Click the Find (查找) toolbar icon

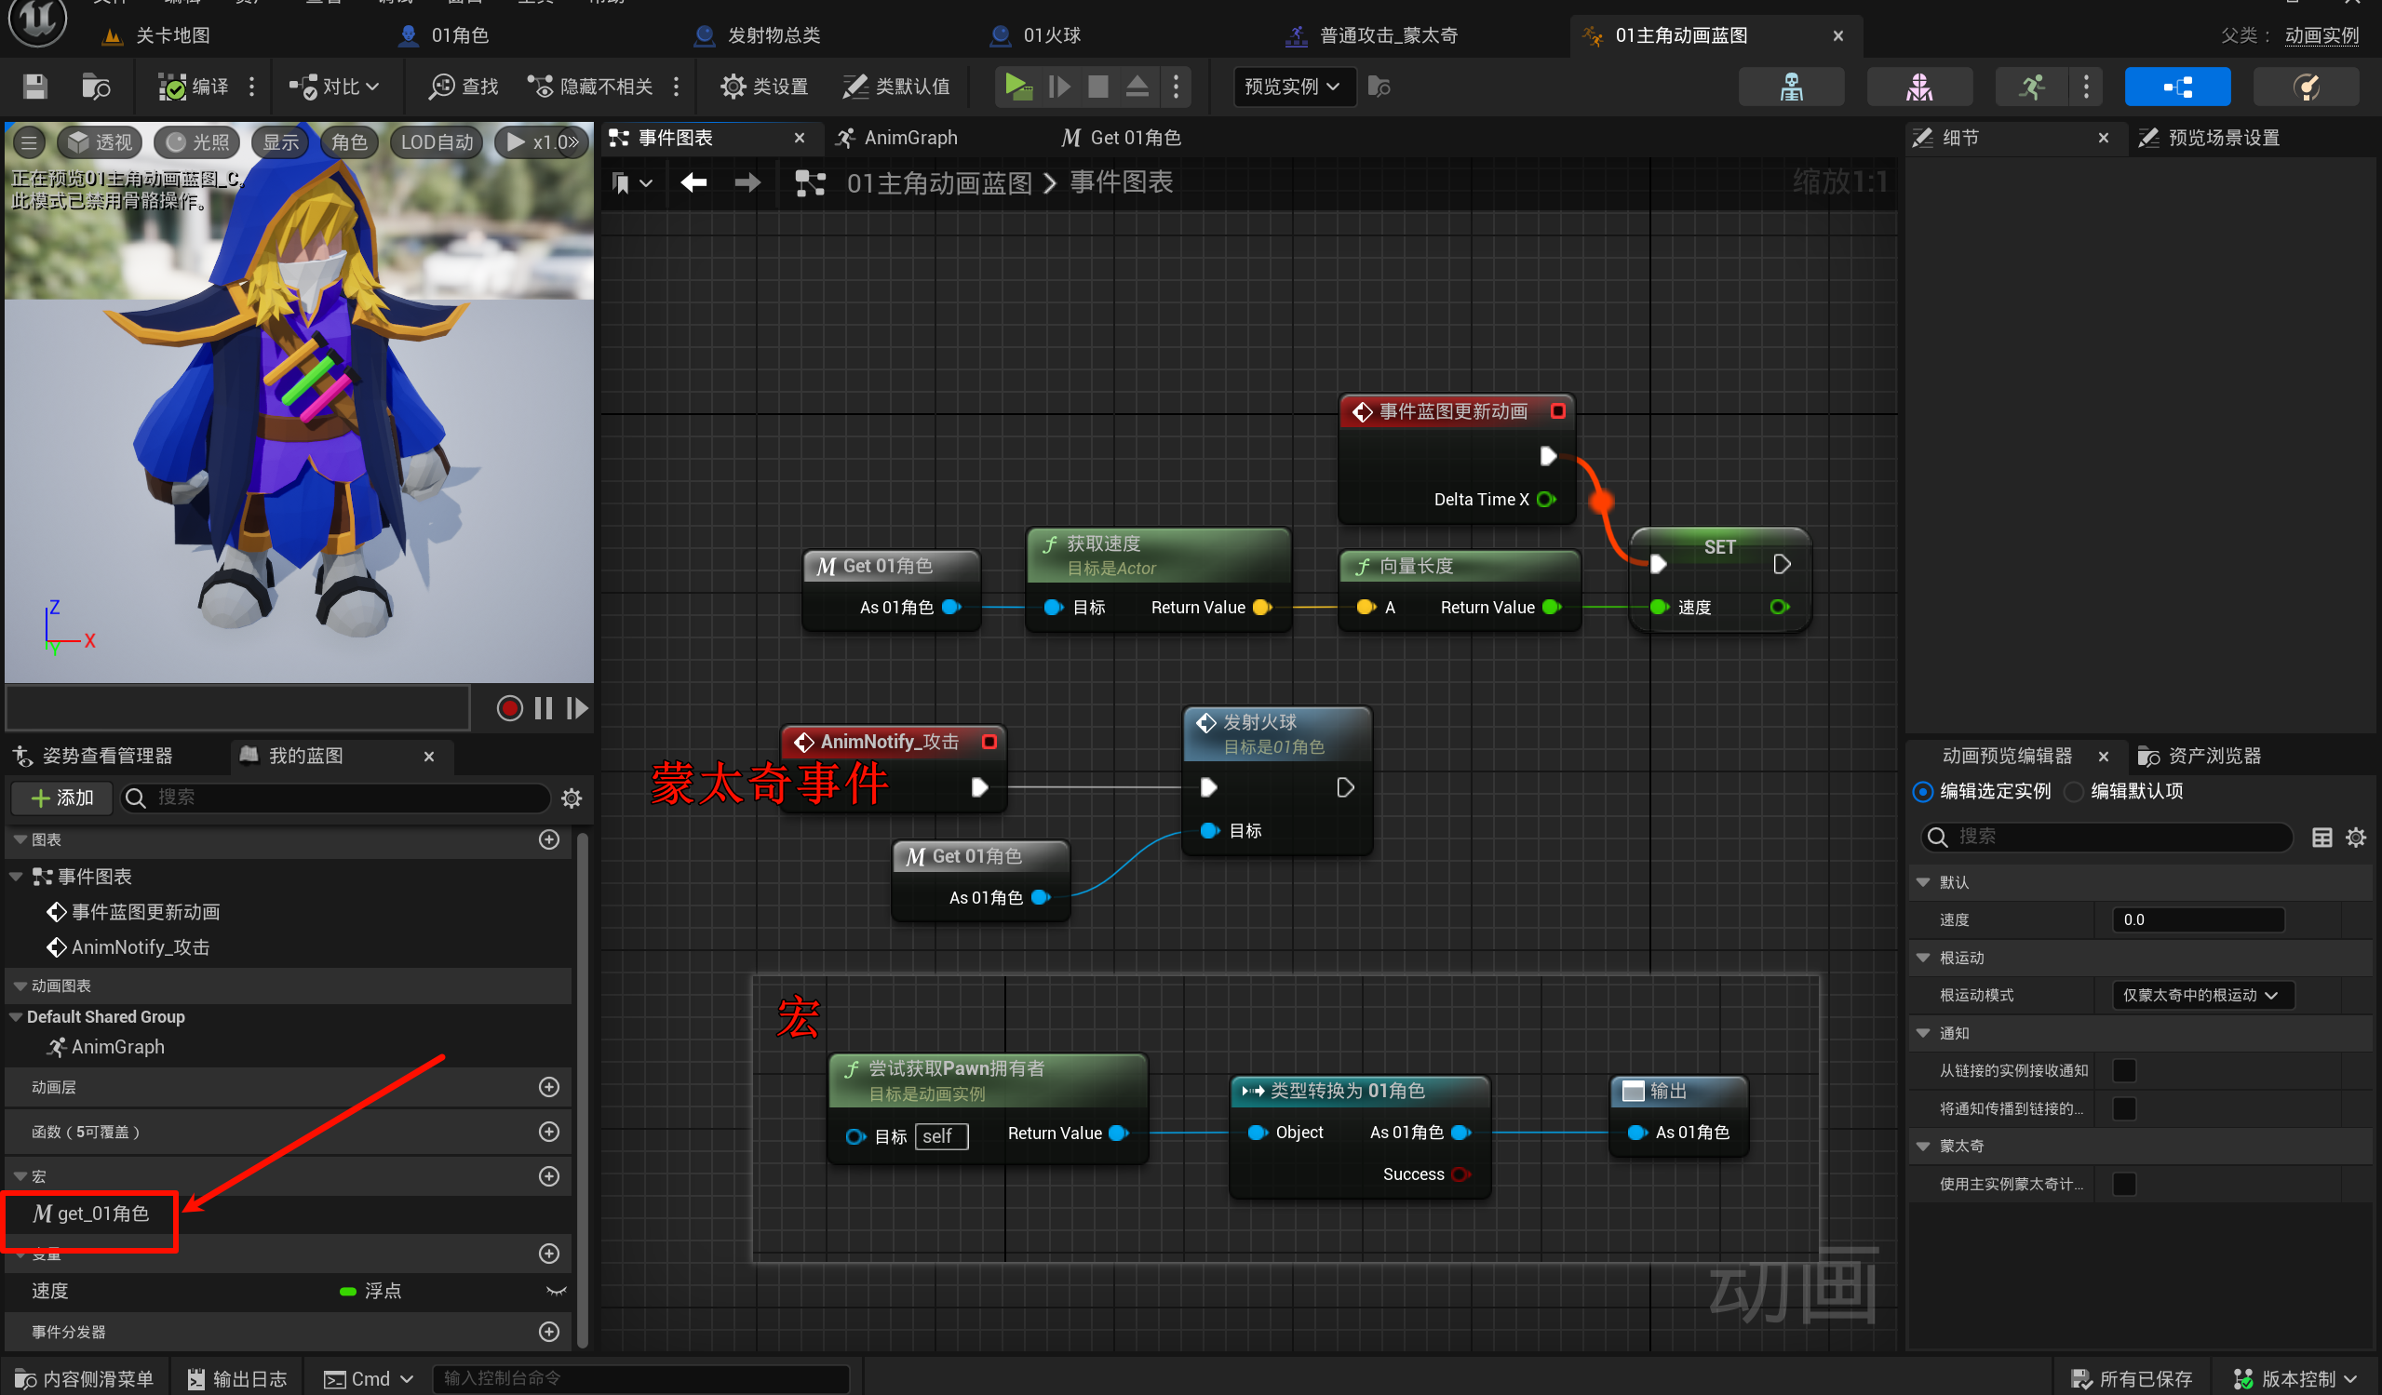[441, 87]
